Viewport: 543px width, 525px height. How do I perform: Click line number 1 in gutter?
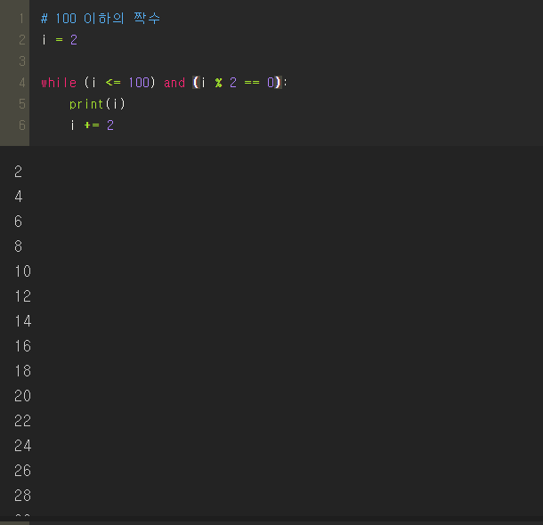pos(22,19)
